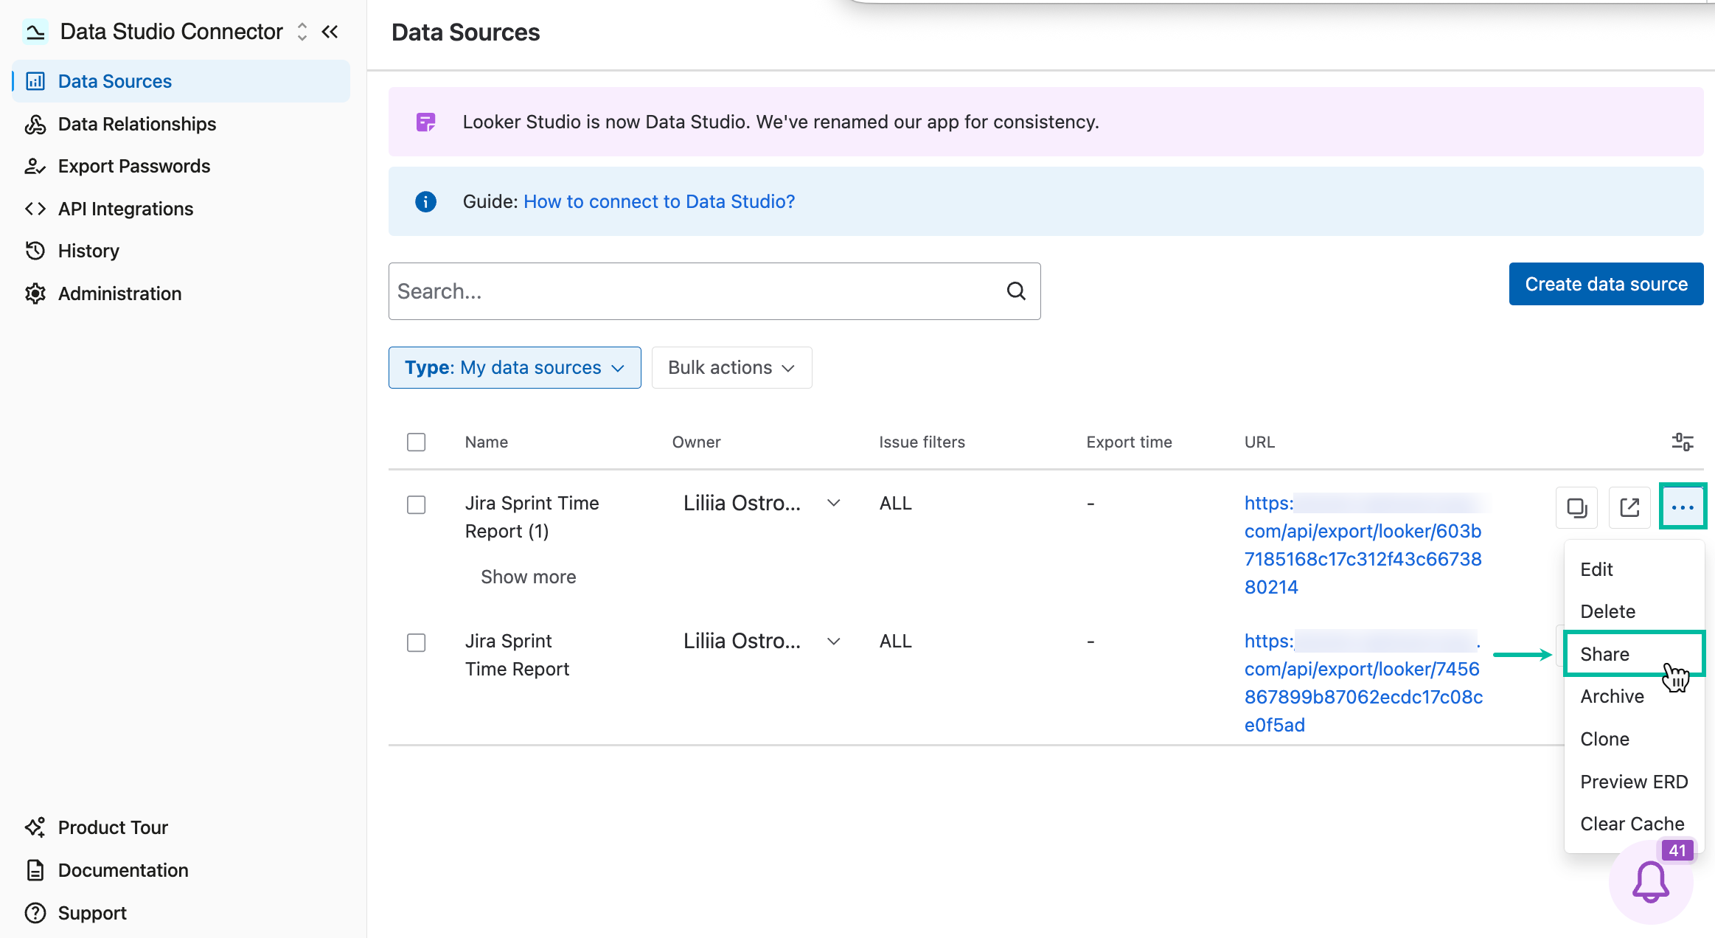Open Type: My data sources filter dropdown
Viewport: 1715px width, 938px height.
pyautogui.click(x=515, y=367)
